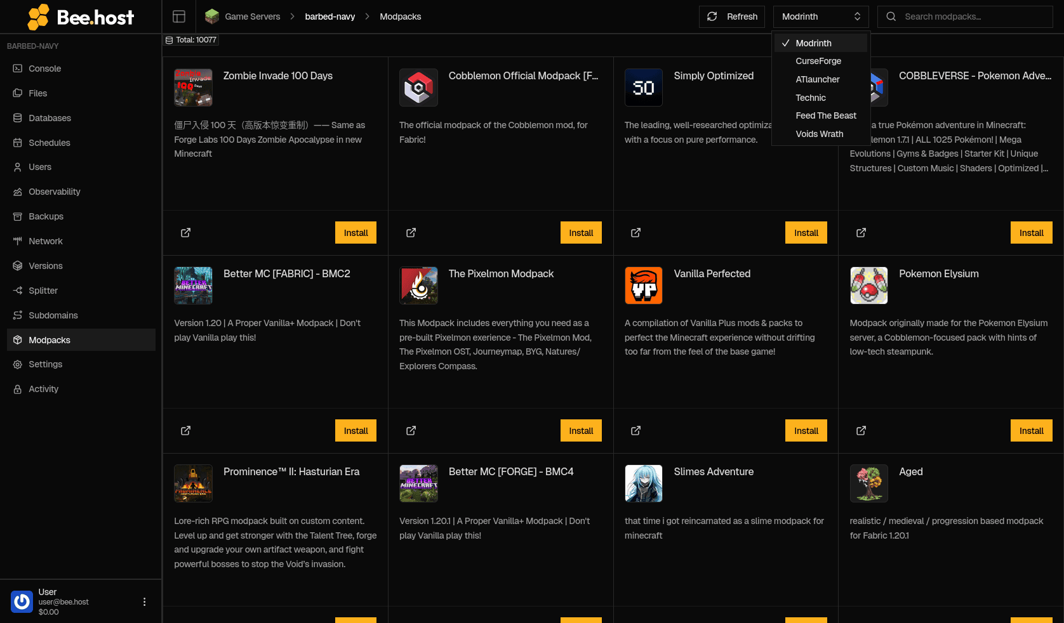1064x623 pixels.
Task: Click Cobblemon modpack thumbnail
Action: 418,88
